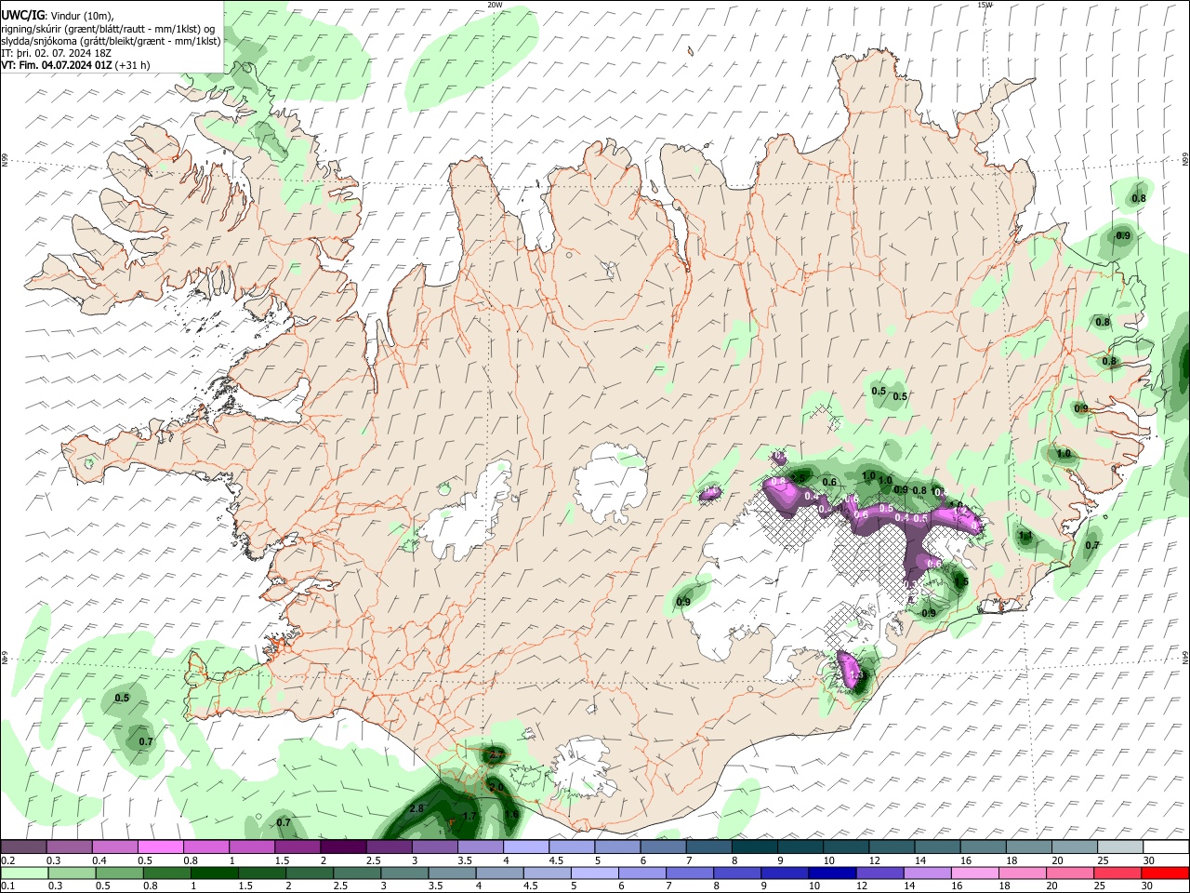The height and width of the screenshot is (893, 1190).
Task: Pick the white last swatch in upper snow legend
Action: 1166,847
